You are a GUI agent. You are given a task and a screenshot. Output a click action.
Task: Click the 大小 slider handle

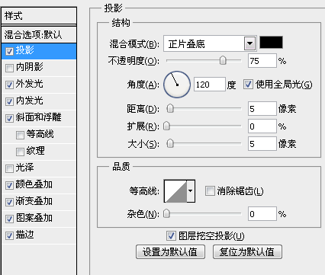(x=170, y=143)
